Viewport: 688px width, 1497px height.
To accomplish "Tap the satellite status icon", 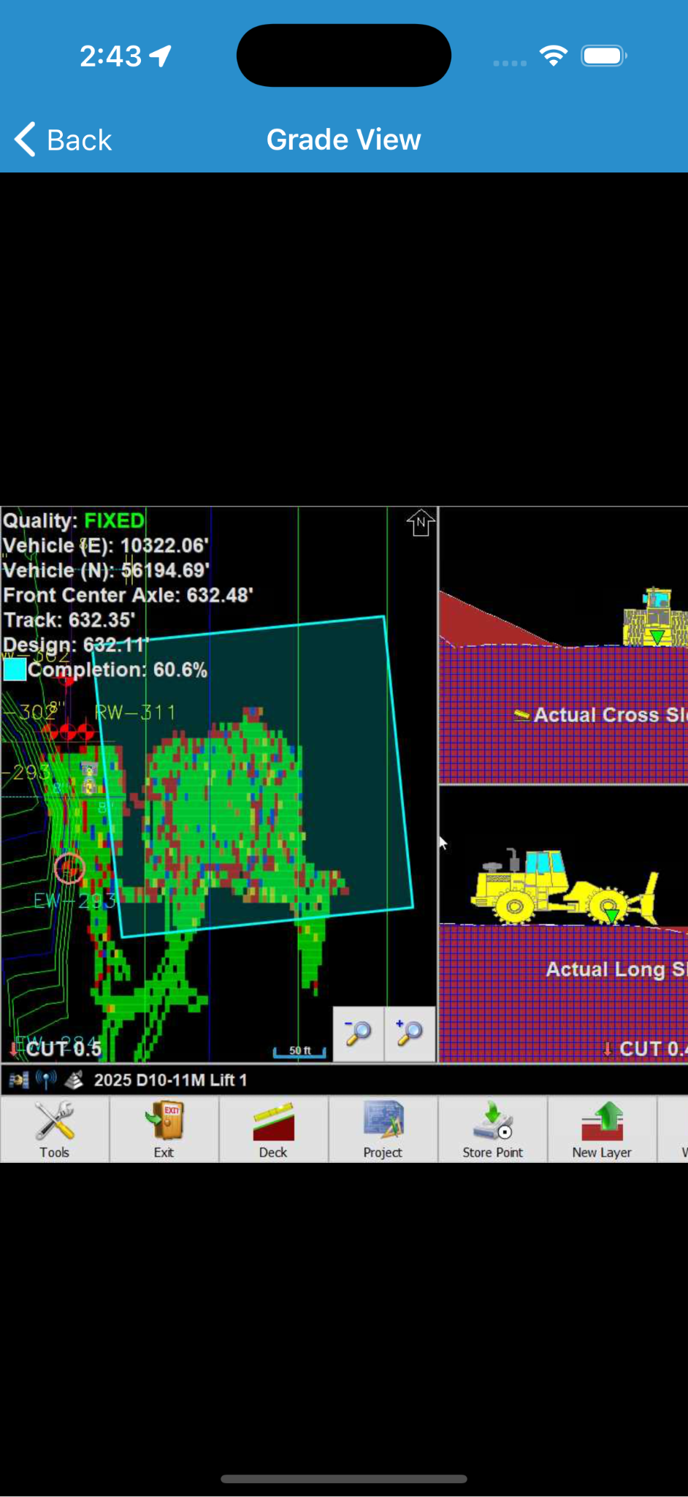I will 19,1080.
